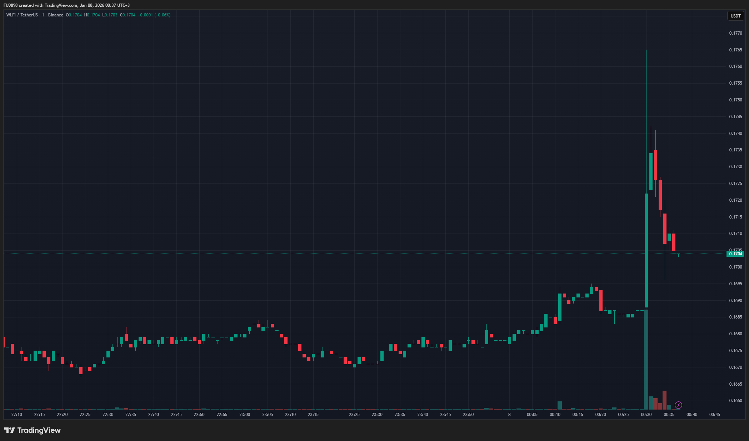Click the large green breakout candle body
The image size is (749, 441).
(646, 250)
